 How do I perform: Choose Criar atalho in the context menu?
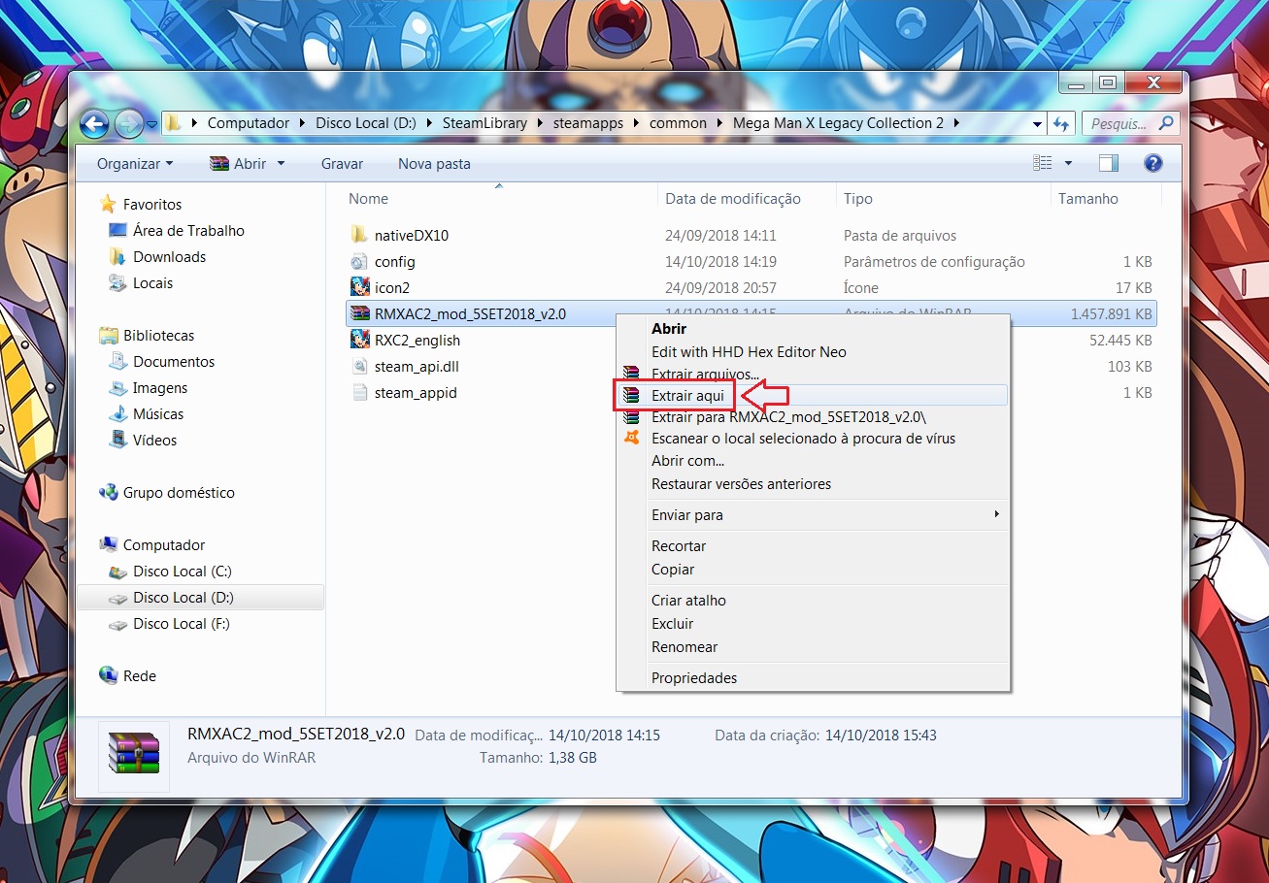tap(813, 601)
